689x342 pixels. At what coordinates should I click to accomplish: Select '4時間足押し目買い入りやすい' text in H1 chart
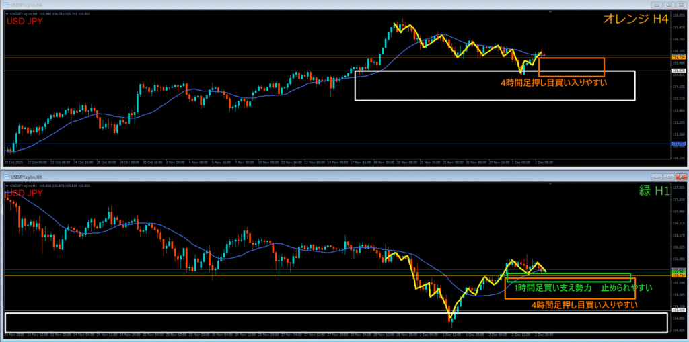click(585, 304)
